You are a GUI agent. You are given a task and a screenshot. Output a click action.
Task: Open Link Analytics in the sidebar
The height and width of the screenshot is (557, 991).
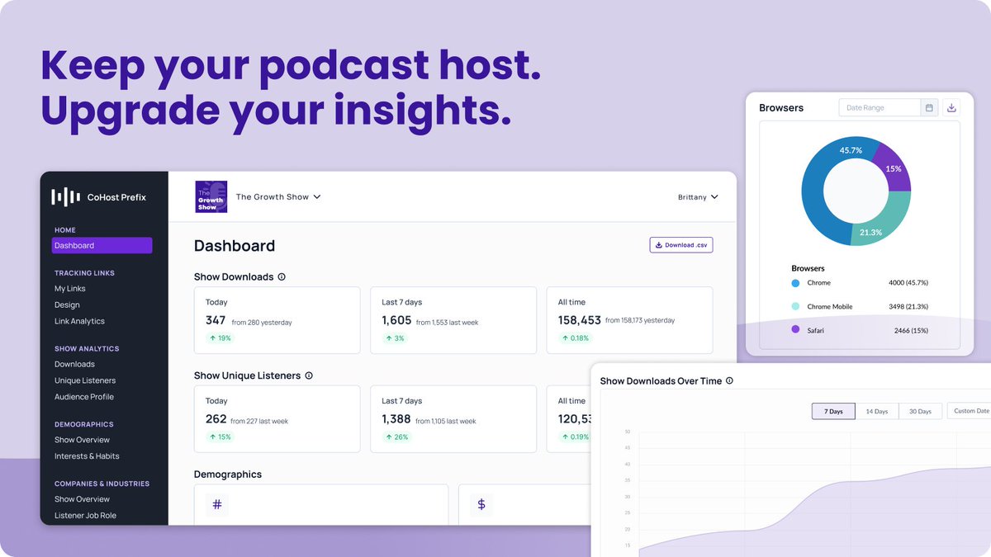(x=79, y=321)
